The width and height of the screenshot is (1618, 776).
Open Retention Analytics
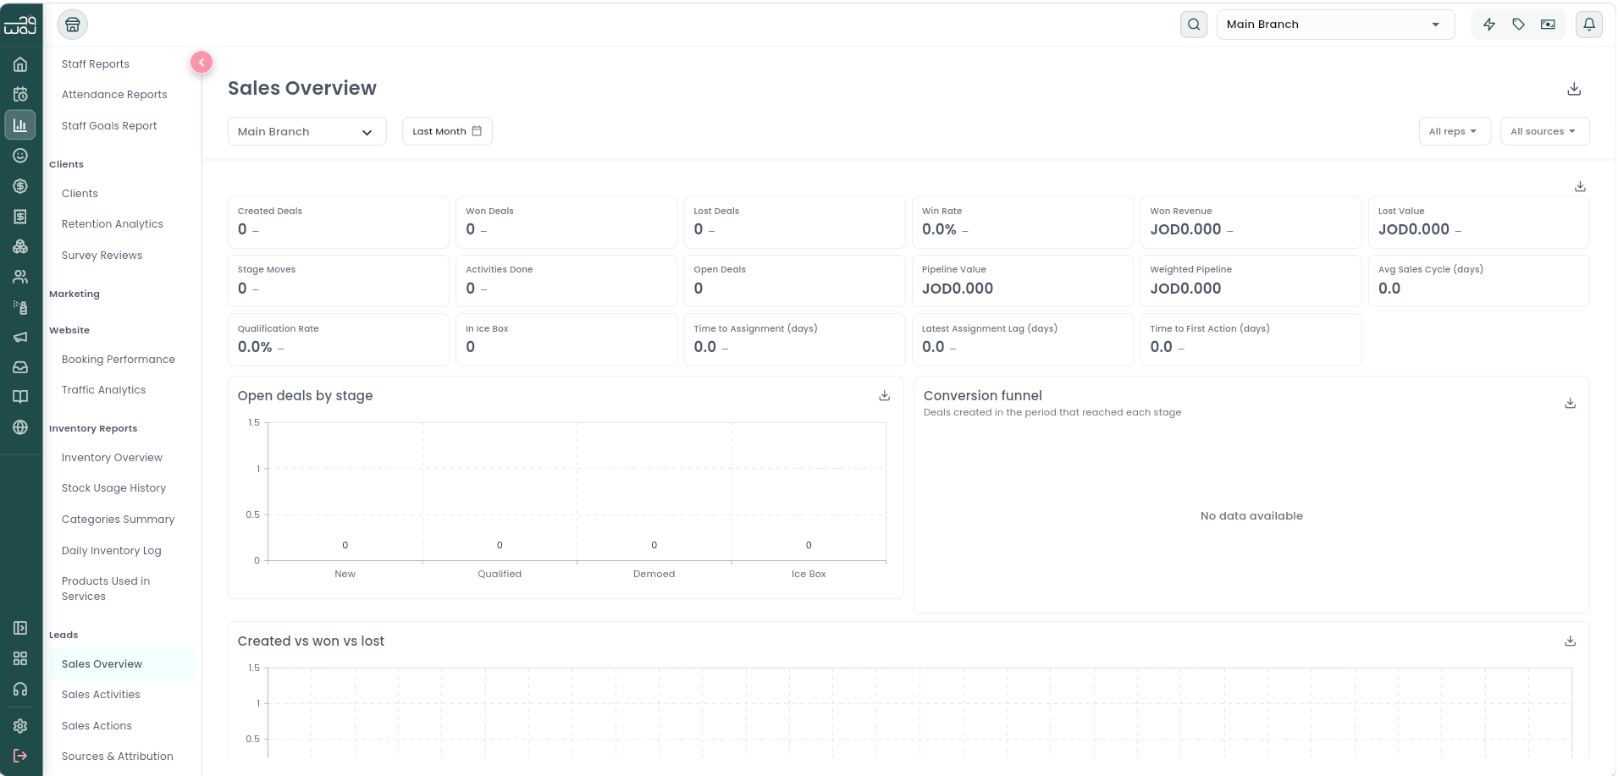pyautogui.click(x=113, y=224)
